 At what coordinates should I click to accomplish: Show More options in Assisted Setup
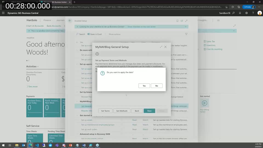(115, 34)
